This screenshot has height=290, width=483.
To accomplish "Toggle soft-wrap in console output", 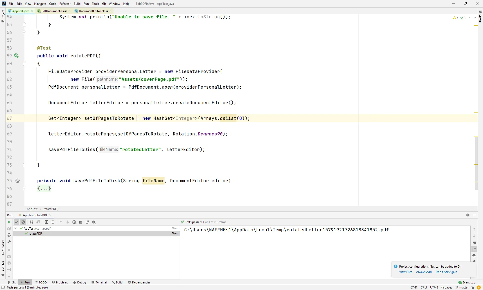I will pyautogui.click(x=474, y=242).
